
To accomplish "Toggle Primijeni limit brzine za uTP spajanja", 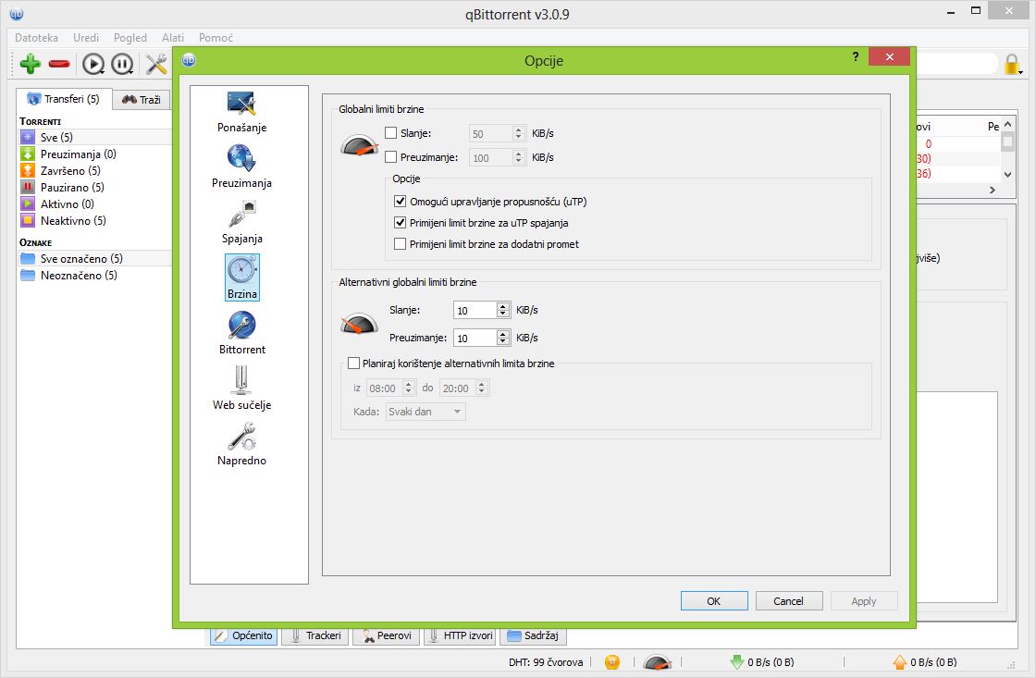I will point(400,223).
